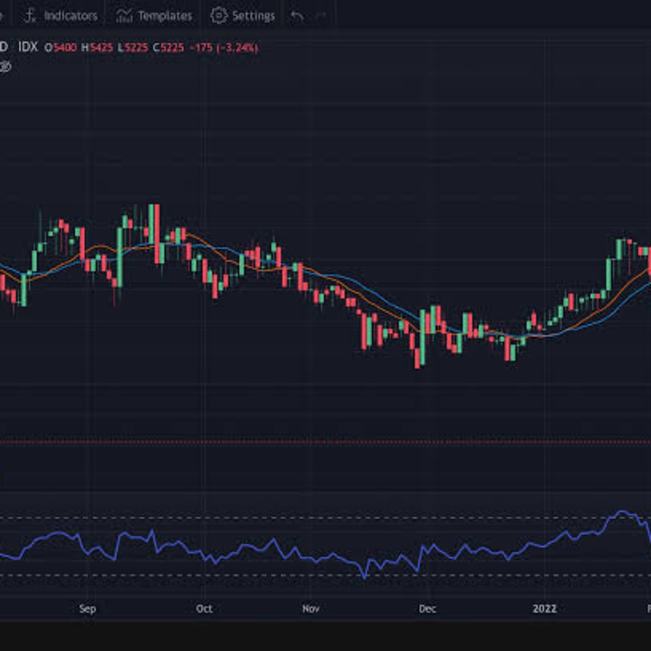651x651 pixels.
Task: Click the Oct label on time axis
Action: point(204,609)
